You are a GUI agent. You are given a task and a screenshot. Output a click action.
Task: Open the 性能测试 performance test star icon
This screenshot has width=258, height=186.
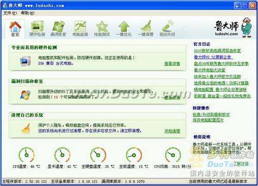pos(102,26)
